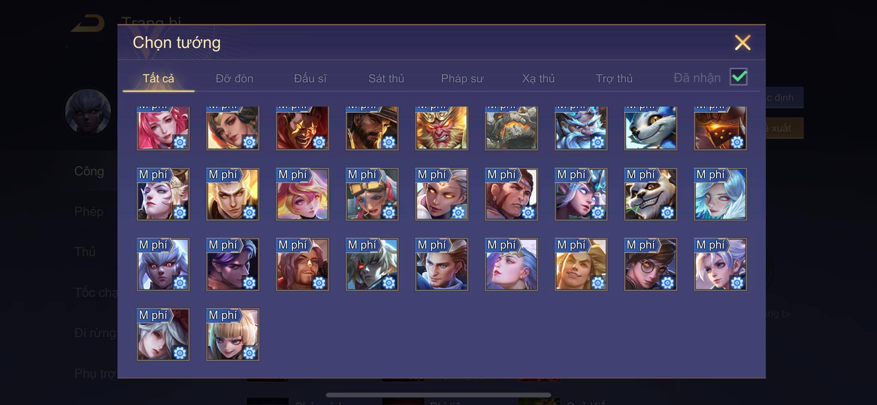Show the Xạ thủ hero category
The height and width of the screenshot is (405, 877).
point(538,78)
